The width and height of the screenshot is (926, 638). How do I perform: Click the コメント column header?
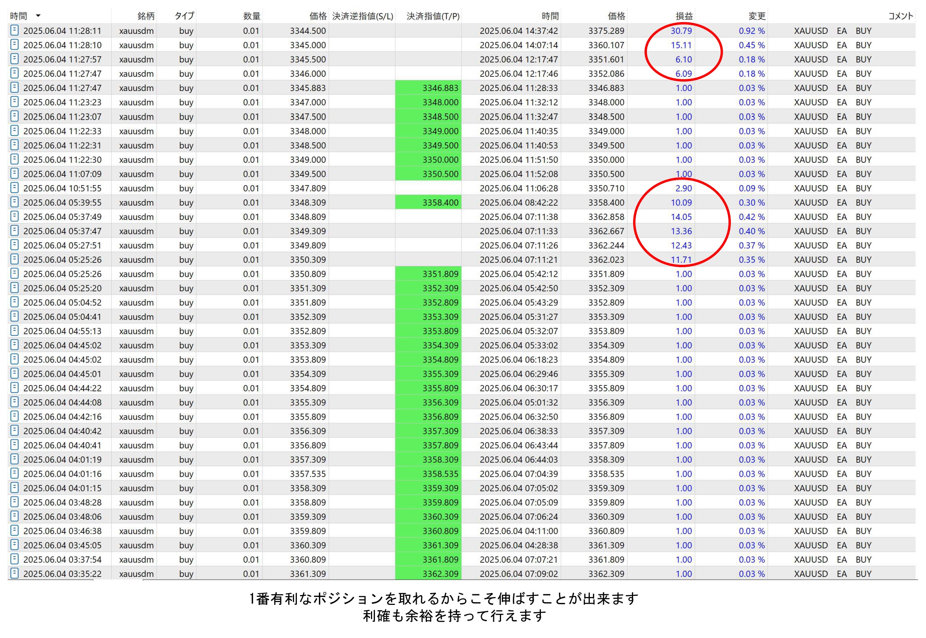[900, 16]
